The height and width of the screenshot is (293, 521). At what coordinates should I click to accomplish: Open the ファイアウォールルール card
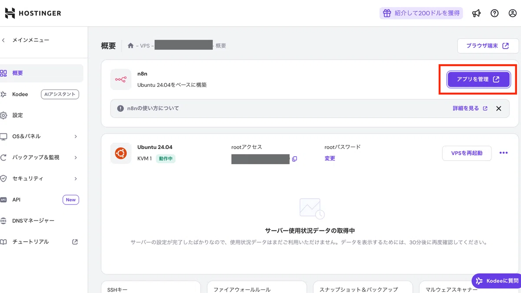(x=257, y=287)
